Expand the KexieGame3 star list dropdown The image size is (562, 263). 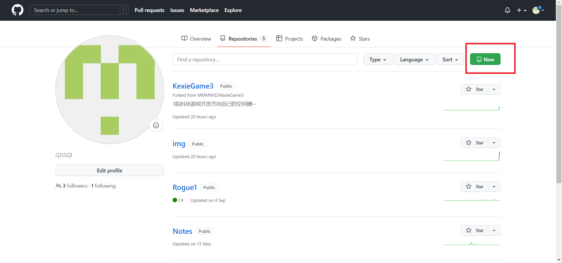pos(494,89)
